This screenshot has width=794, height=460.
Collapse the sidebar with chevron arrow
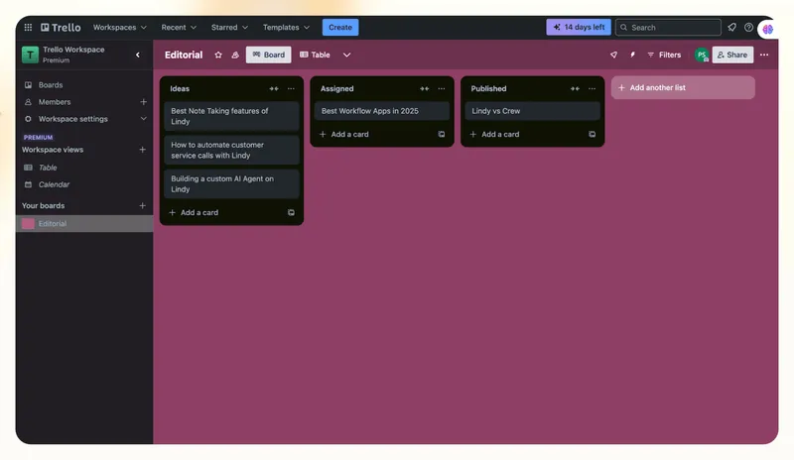tap(138, 55)
